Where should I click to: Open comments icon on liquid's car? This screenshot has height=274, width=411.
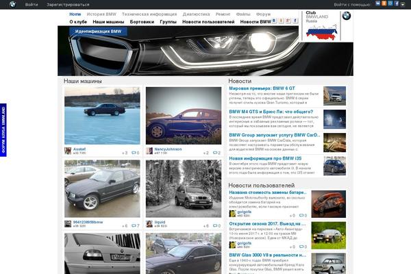coord(215,225)
